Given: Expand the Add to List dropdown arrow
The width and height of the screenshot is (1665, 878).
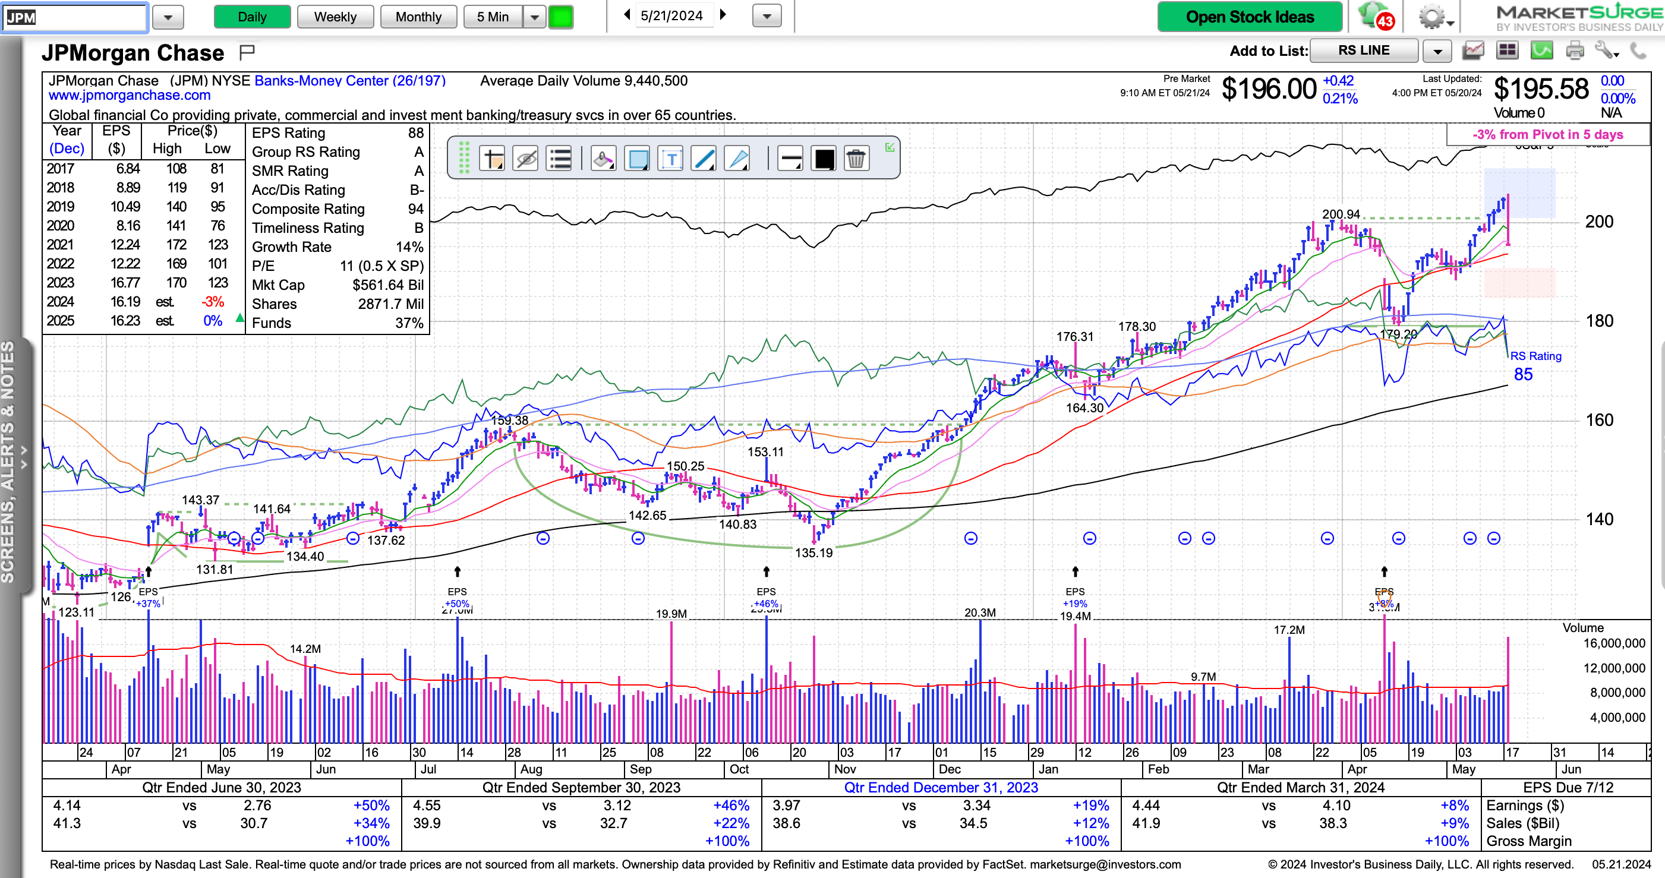Looking at the screenshot, I should coord(1437,51).
